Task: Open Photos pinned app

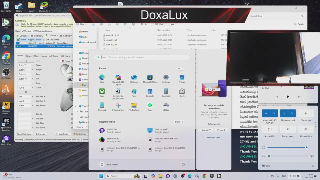Action: tap(182, 79)
